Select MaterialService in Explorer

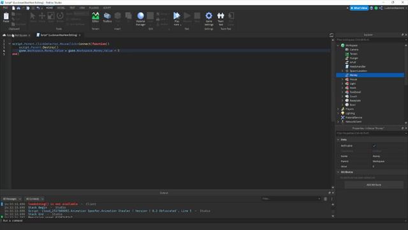[x=354, y=118]
